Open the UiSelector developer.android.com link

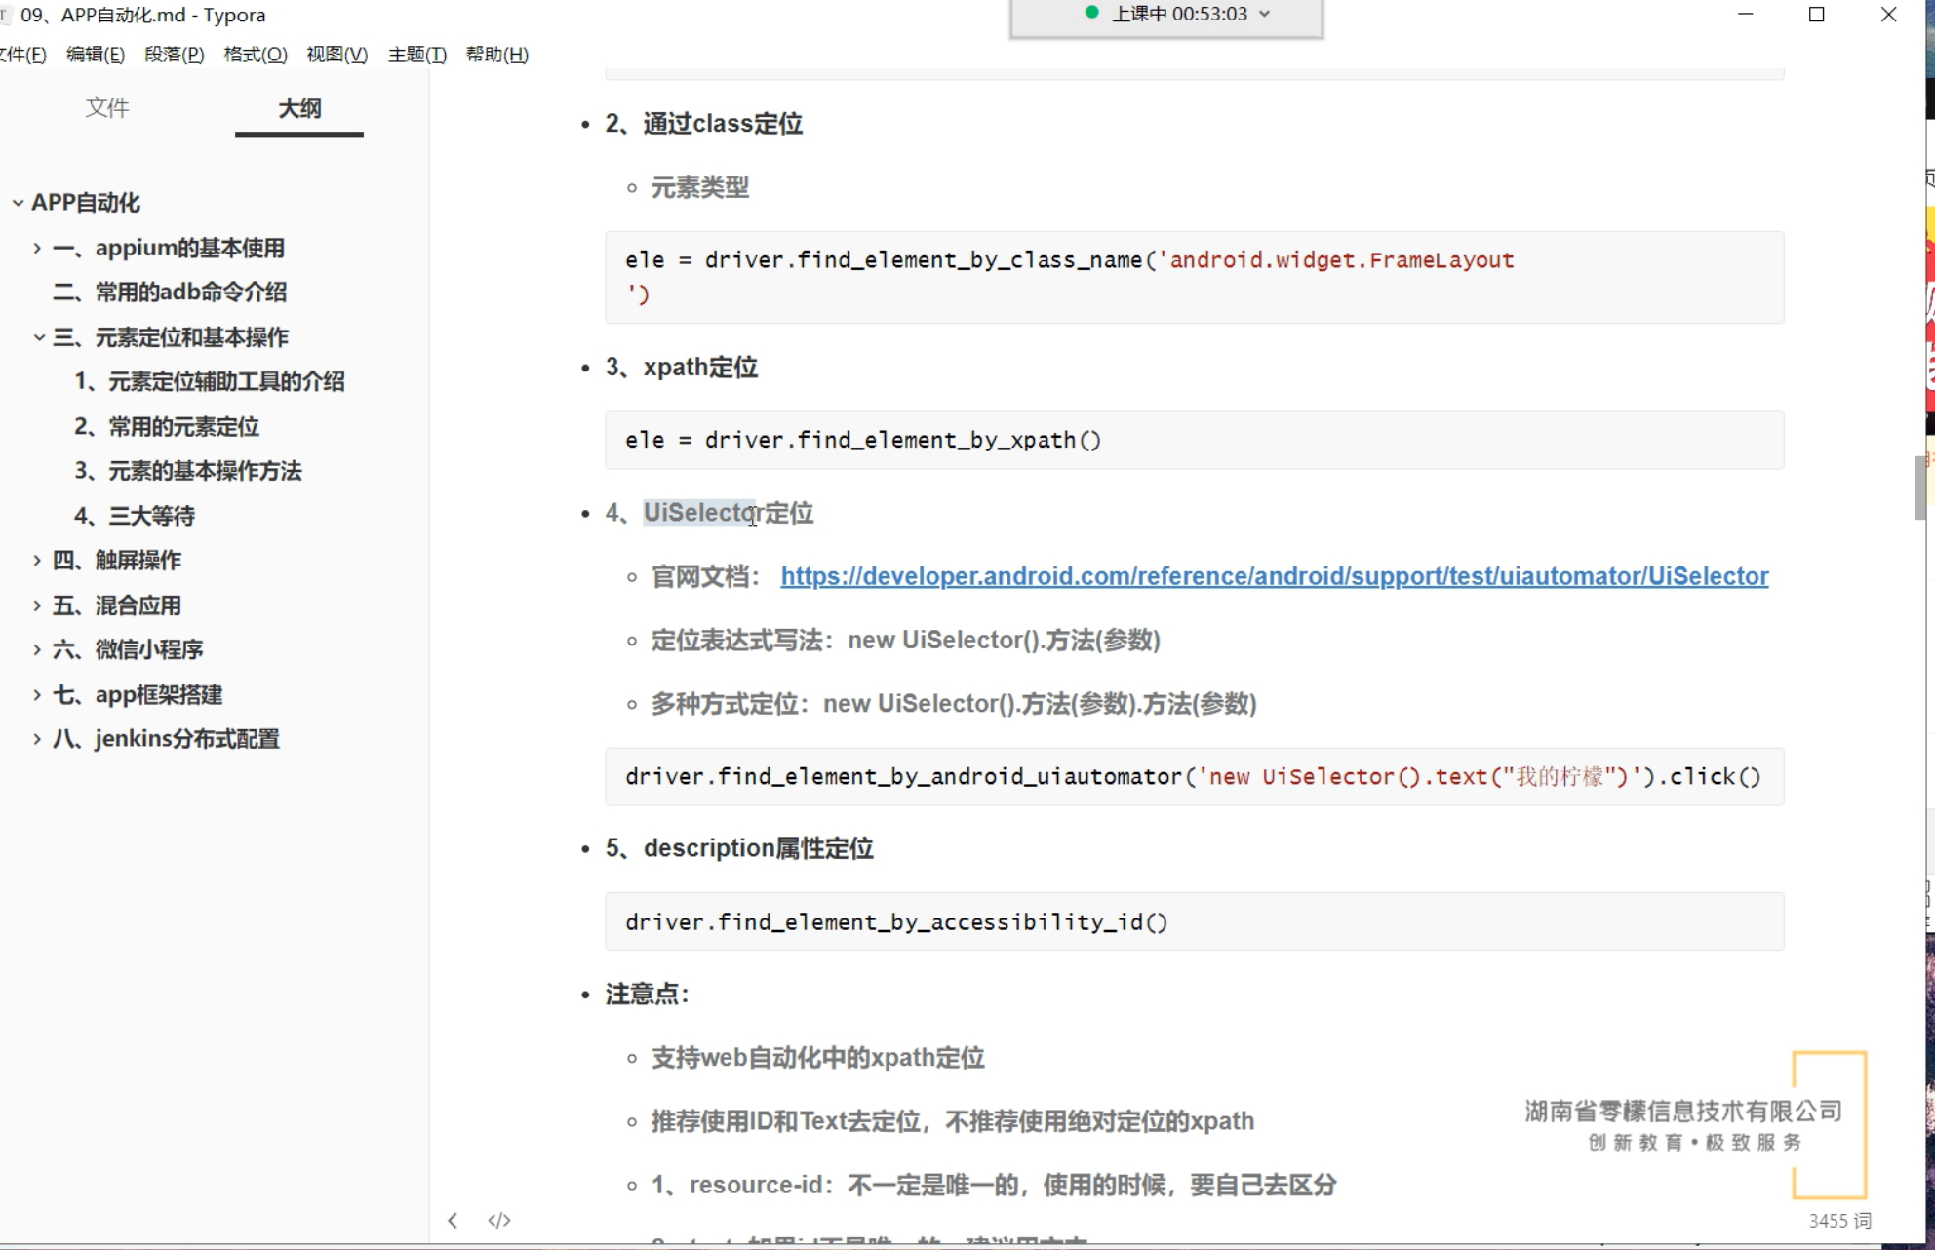(x=1274, y=576)
